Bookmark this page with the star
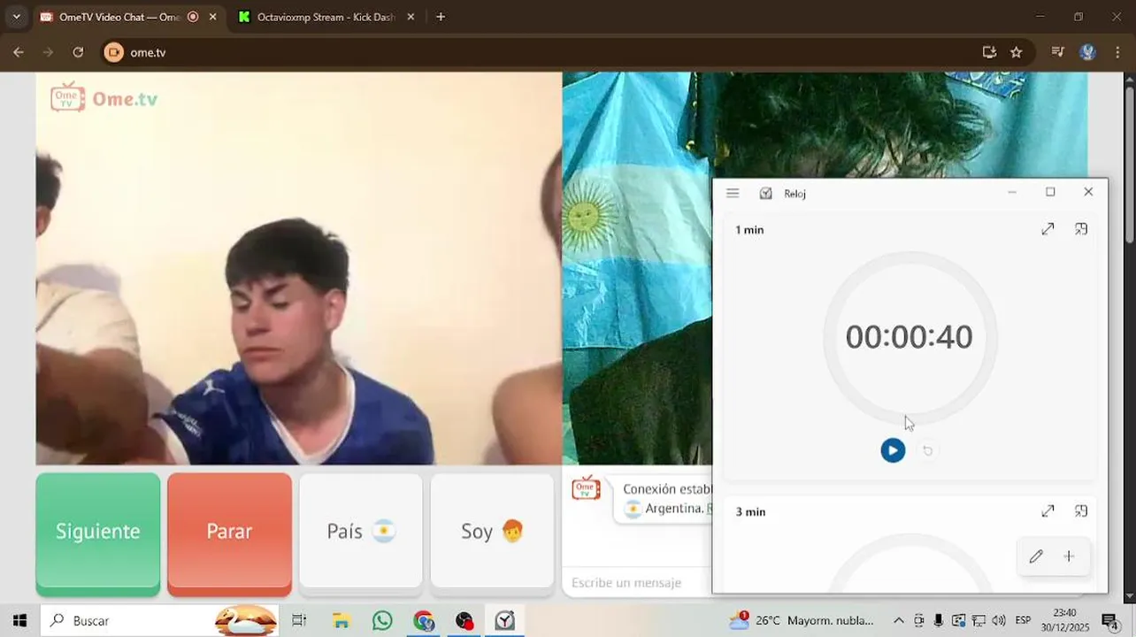Screen dimensions: 1136x637 1017,52
